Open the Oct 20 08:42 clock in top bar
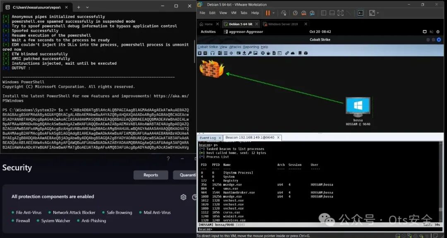The image size is (447, 238). pyautogui.click(x=320, y=32)
